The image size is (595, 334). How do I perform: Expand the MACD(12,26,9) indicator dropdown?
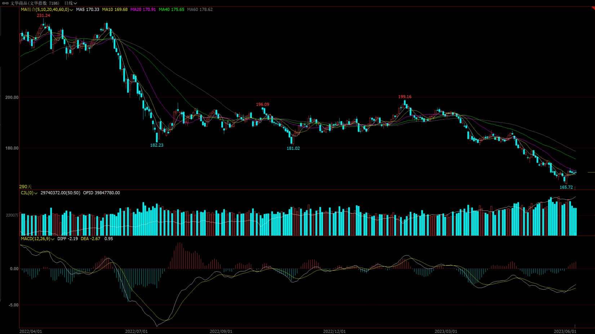coord(53,239)
